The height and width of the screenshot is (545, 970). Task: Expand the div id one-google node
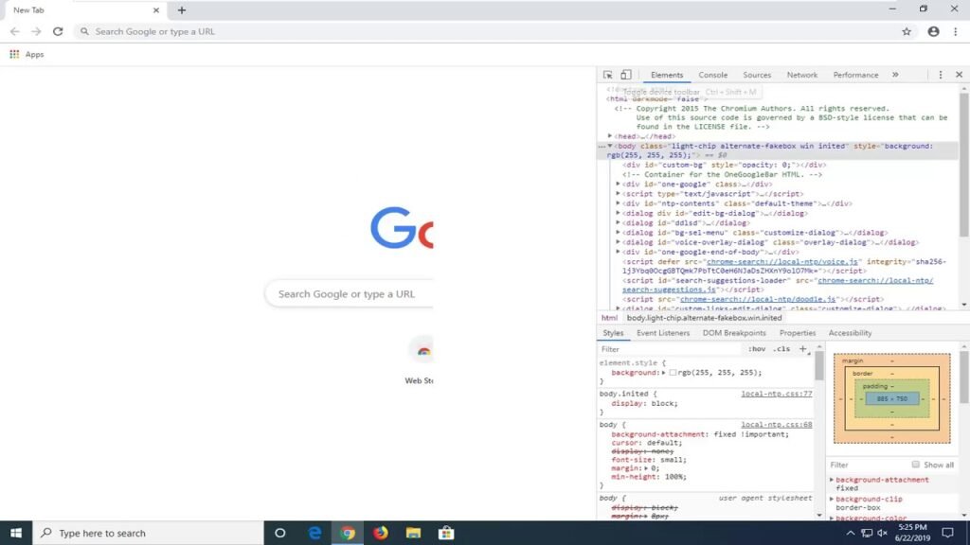[x=618, y=185]
